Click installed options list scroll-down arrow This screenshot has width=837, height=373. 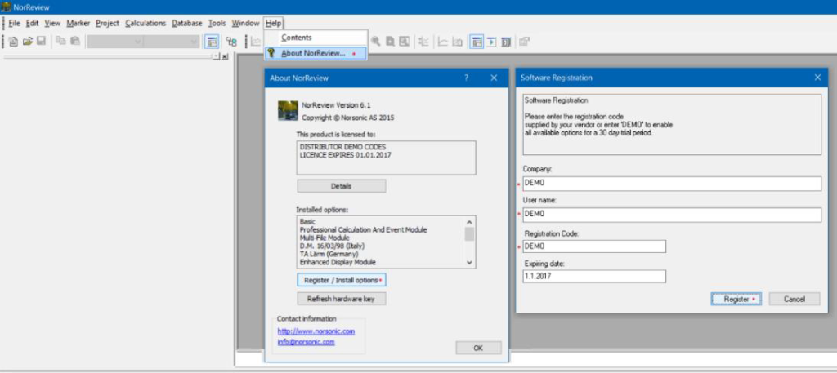469,262
